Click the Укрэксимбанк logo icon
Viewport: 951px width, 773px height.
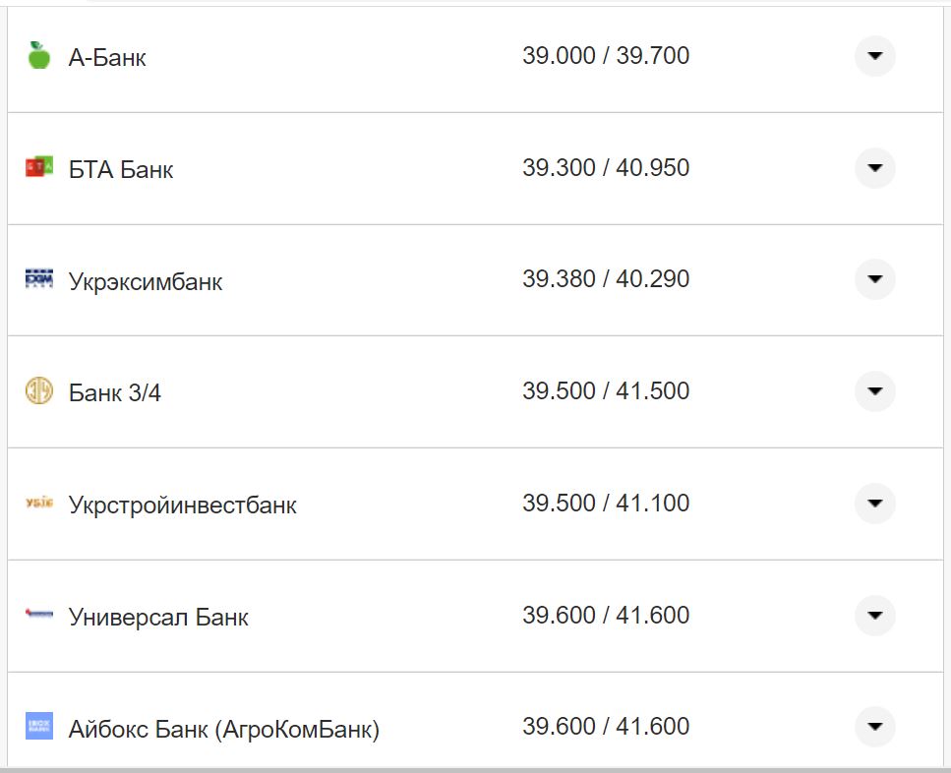(39, 279)
